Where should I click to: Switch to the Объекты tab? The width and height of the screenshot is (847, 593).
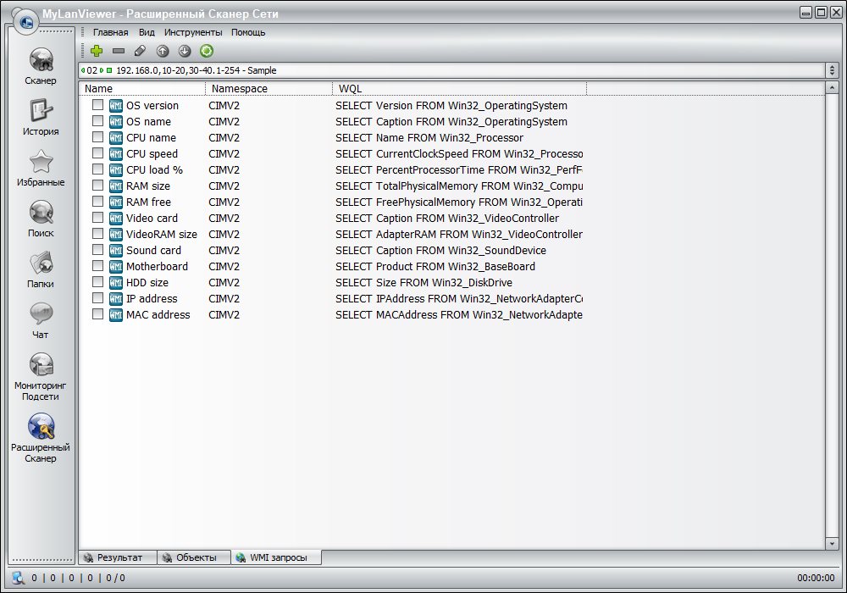(195, 557)
